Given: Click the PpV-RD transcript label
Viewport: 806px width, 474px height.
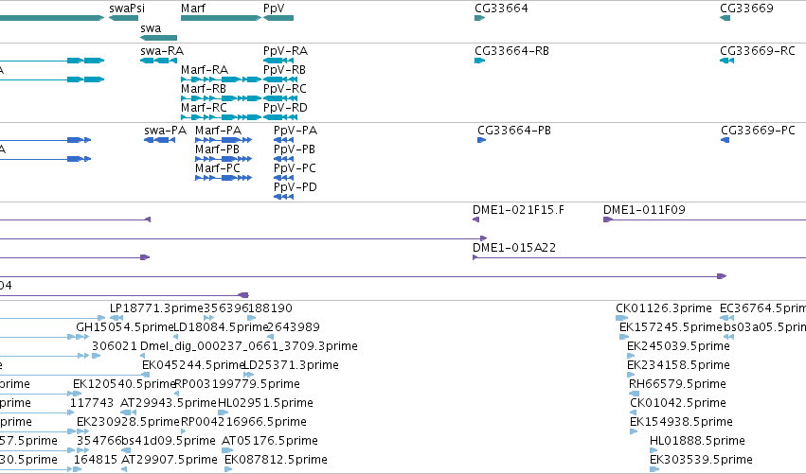Looking at the screenshot, I should tap(285, 108).
